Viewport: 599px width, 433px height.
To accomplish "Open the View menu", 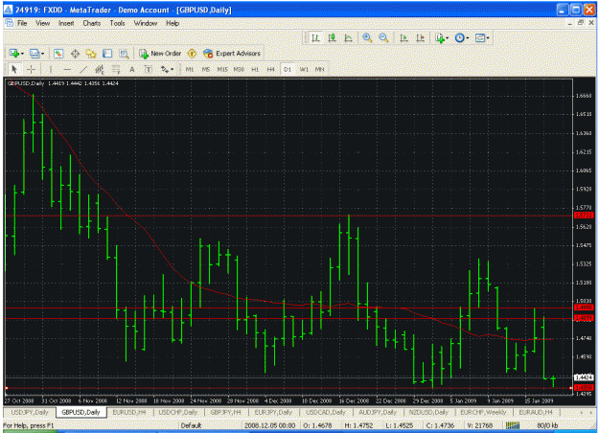I will (x=43, y=23).
